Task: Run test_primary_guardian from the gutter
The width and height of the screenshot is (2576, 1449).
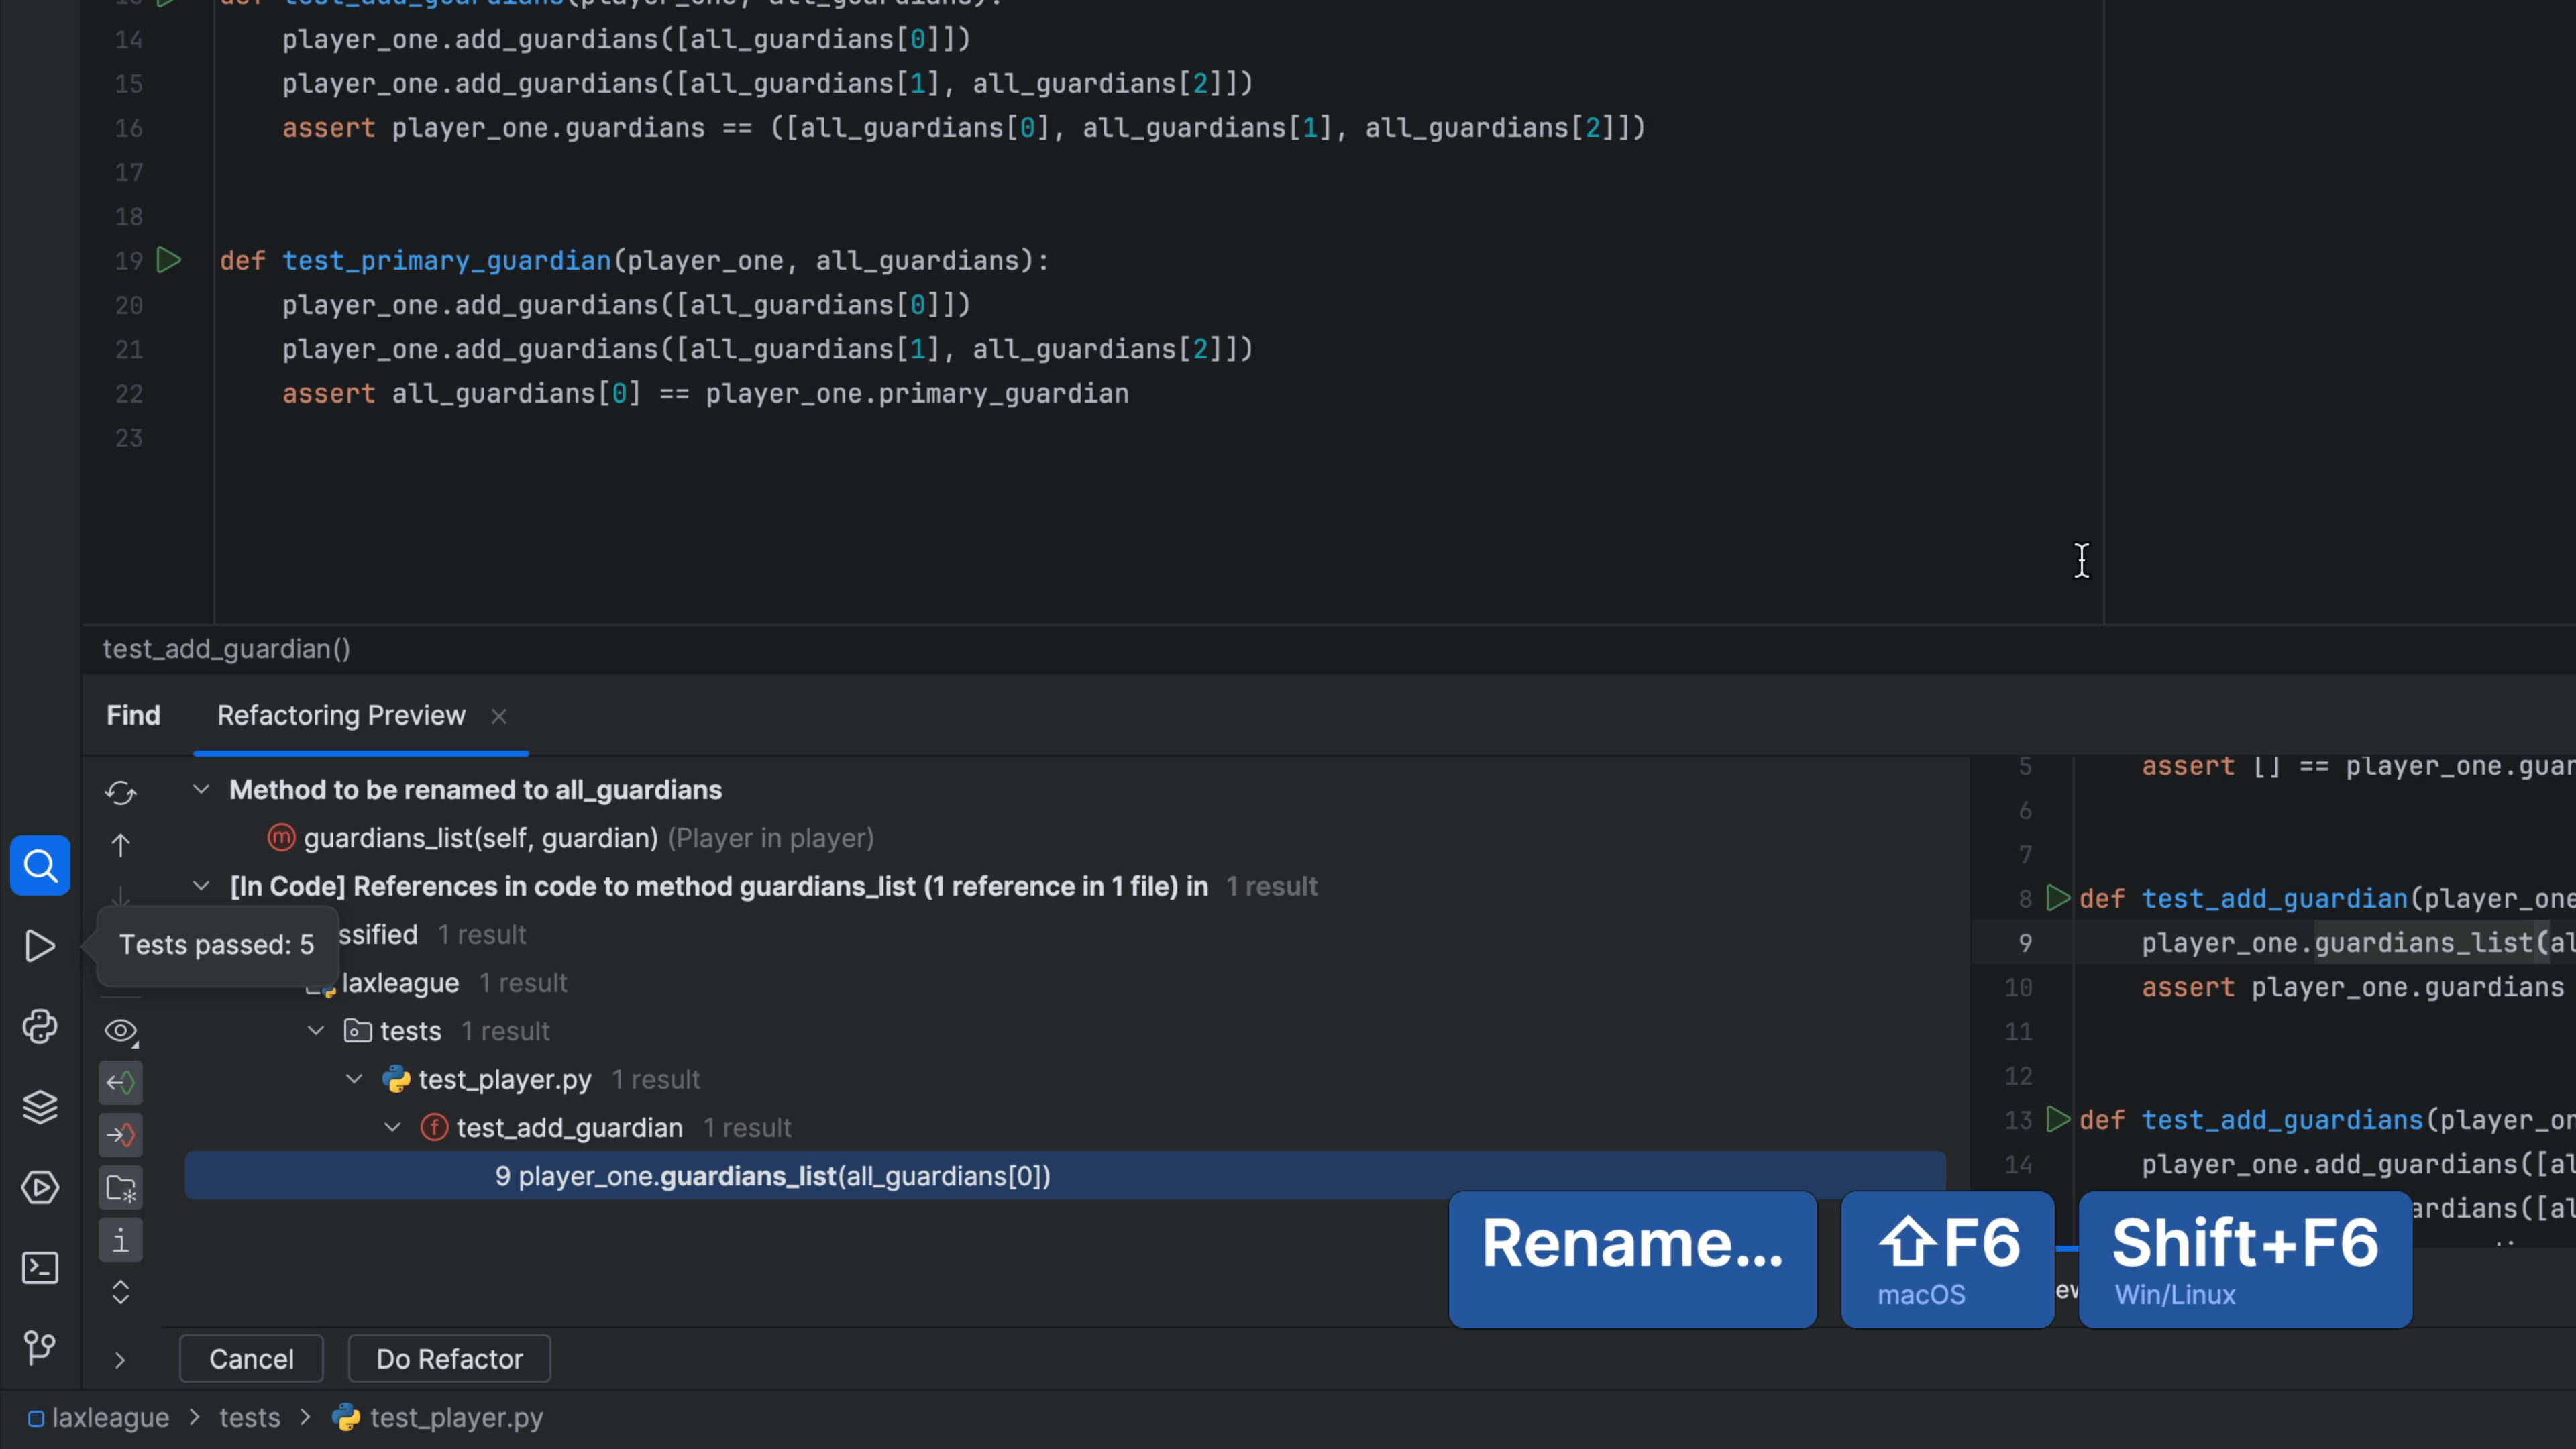Action: 169,261
